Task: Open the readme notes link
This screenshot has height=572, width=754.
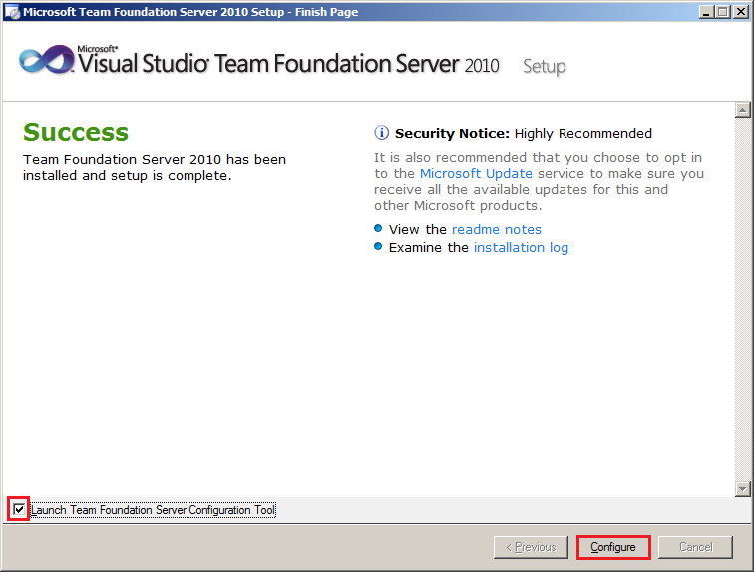Action: pyautogui.click(x=497, y=229)
